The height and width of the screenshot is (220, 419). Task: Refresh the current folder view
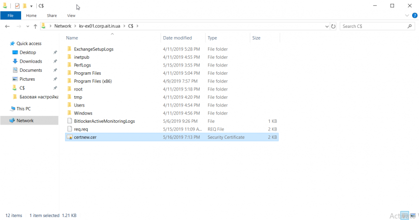coord(334,26)
